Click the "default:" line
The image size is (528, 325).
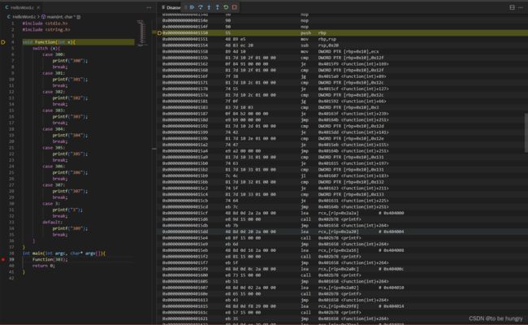coord(52,223)
